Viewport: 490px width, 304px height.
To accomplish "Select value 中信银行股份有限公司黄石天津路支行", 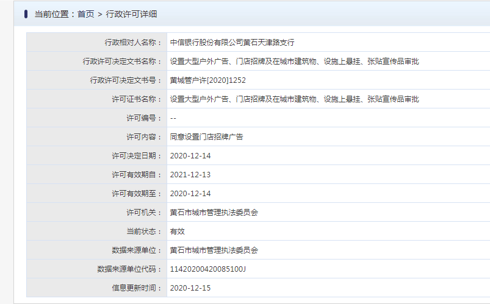I will 232,43.
